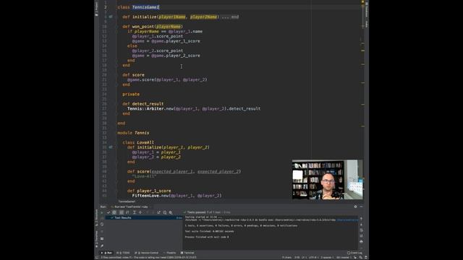Screen dimensions: 463x260
Task: Click Process finished with exit code line
Action: point(207,237)
